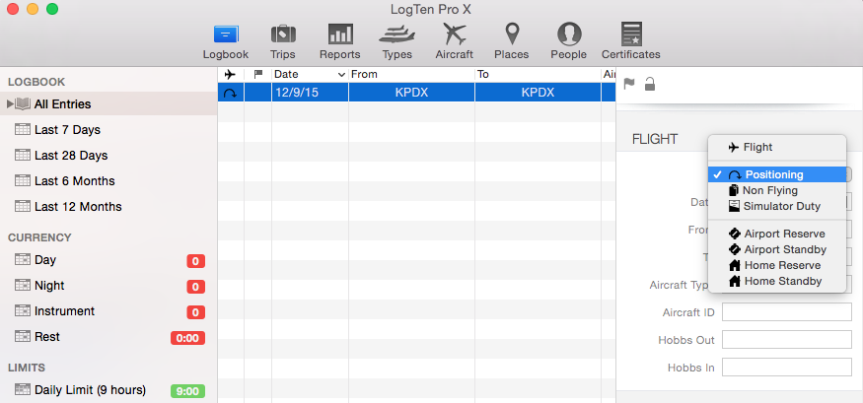Image resolution: width=863 pixels, height=403 pixels.
Task: Choose Home Standby from the type menu
Action: [777, 281]
